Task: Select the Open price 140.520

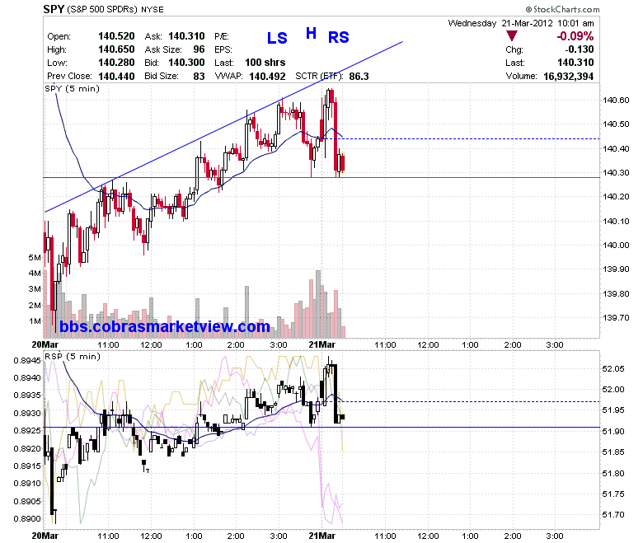Action: coord(116,36)
